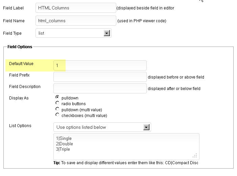Select the pulldown radio option

click(x=57, y=97)
